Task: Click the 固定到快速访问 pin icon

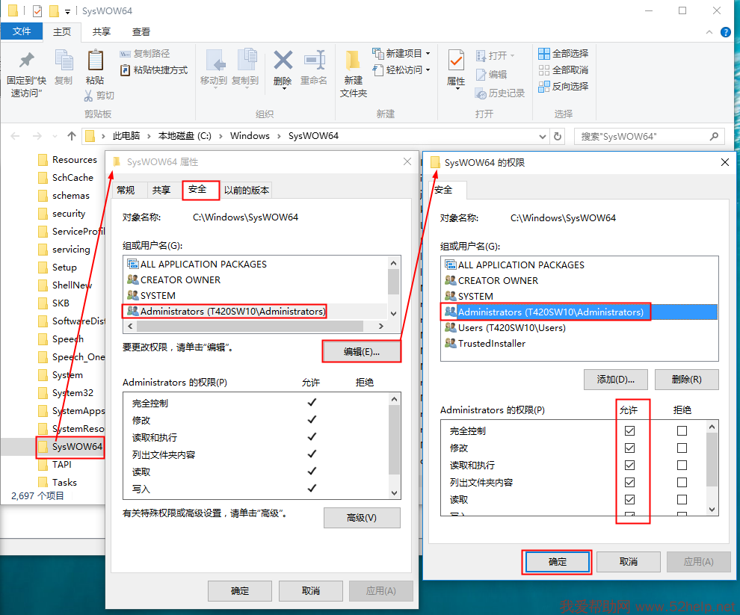Action: click(26, 61)
